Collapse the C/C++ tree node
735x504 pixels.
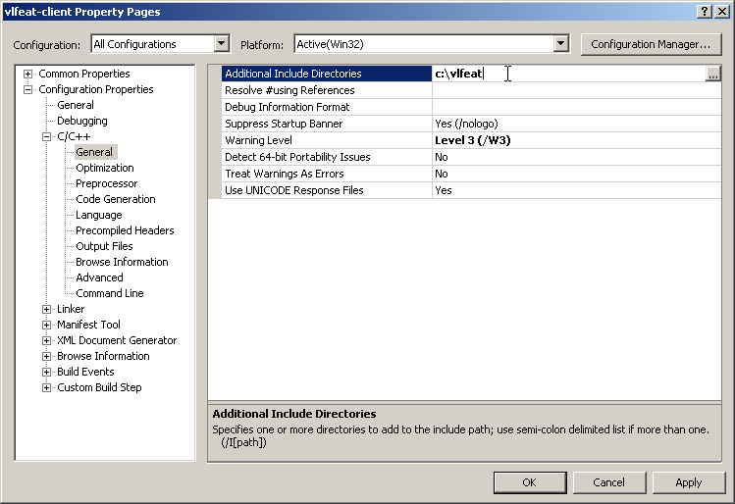coord(46,137)
